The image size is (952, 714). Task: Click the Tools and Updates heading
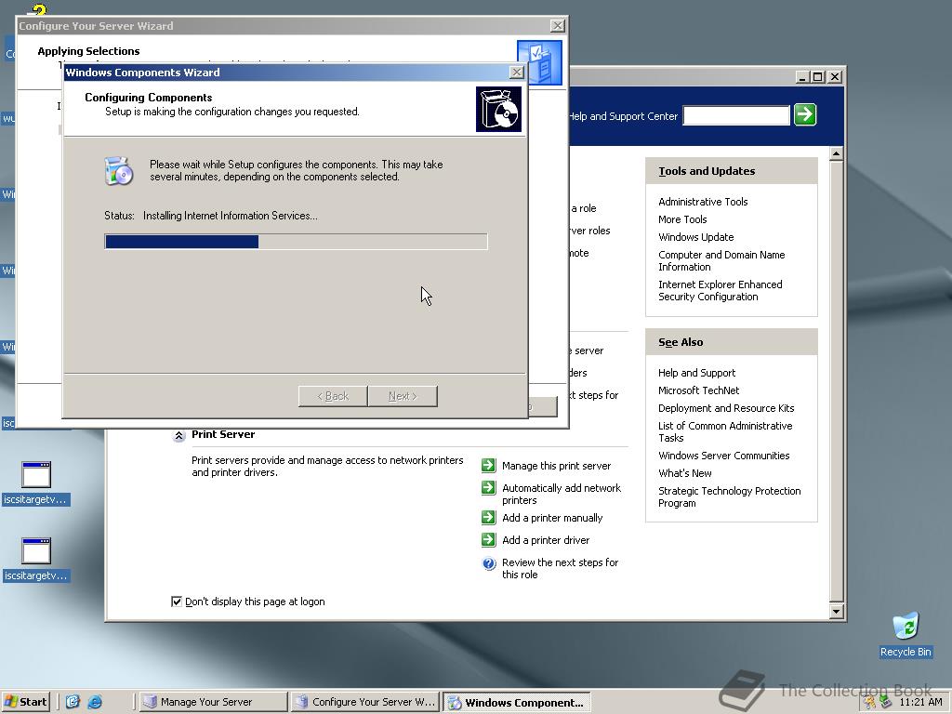point(707,171)
